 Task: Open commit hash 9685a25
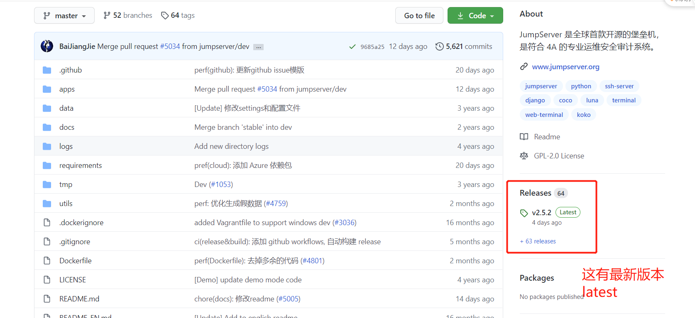click(x=372, y=47)
